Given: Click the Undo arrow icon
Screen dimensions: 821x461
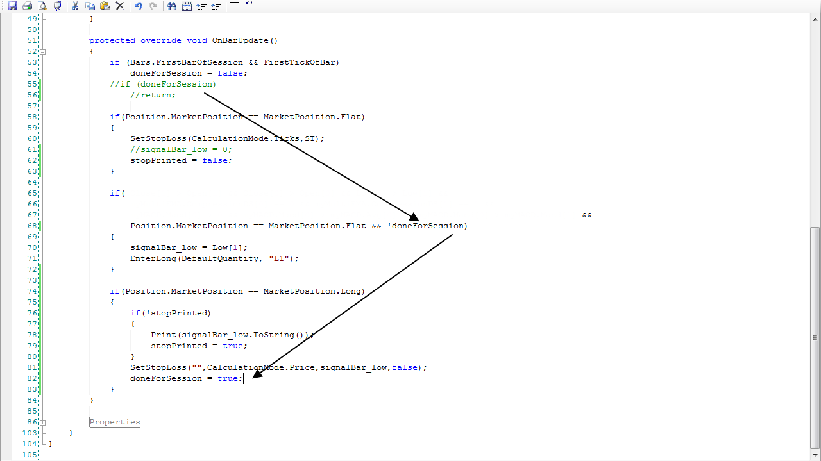Looking at the screenshot, I should coord(138,6).
